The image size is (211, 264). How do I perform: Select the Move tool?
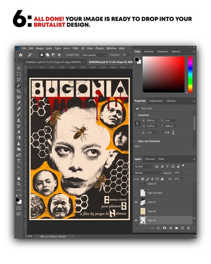click(18, 68)
